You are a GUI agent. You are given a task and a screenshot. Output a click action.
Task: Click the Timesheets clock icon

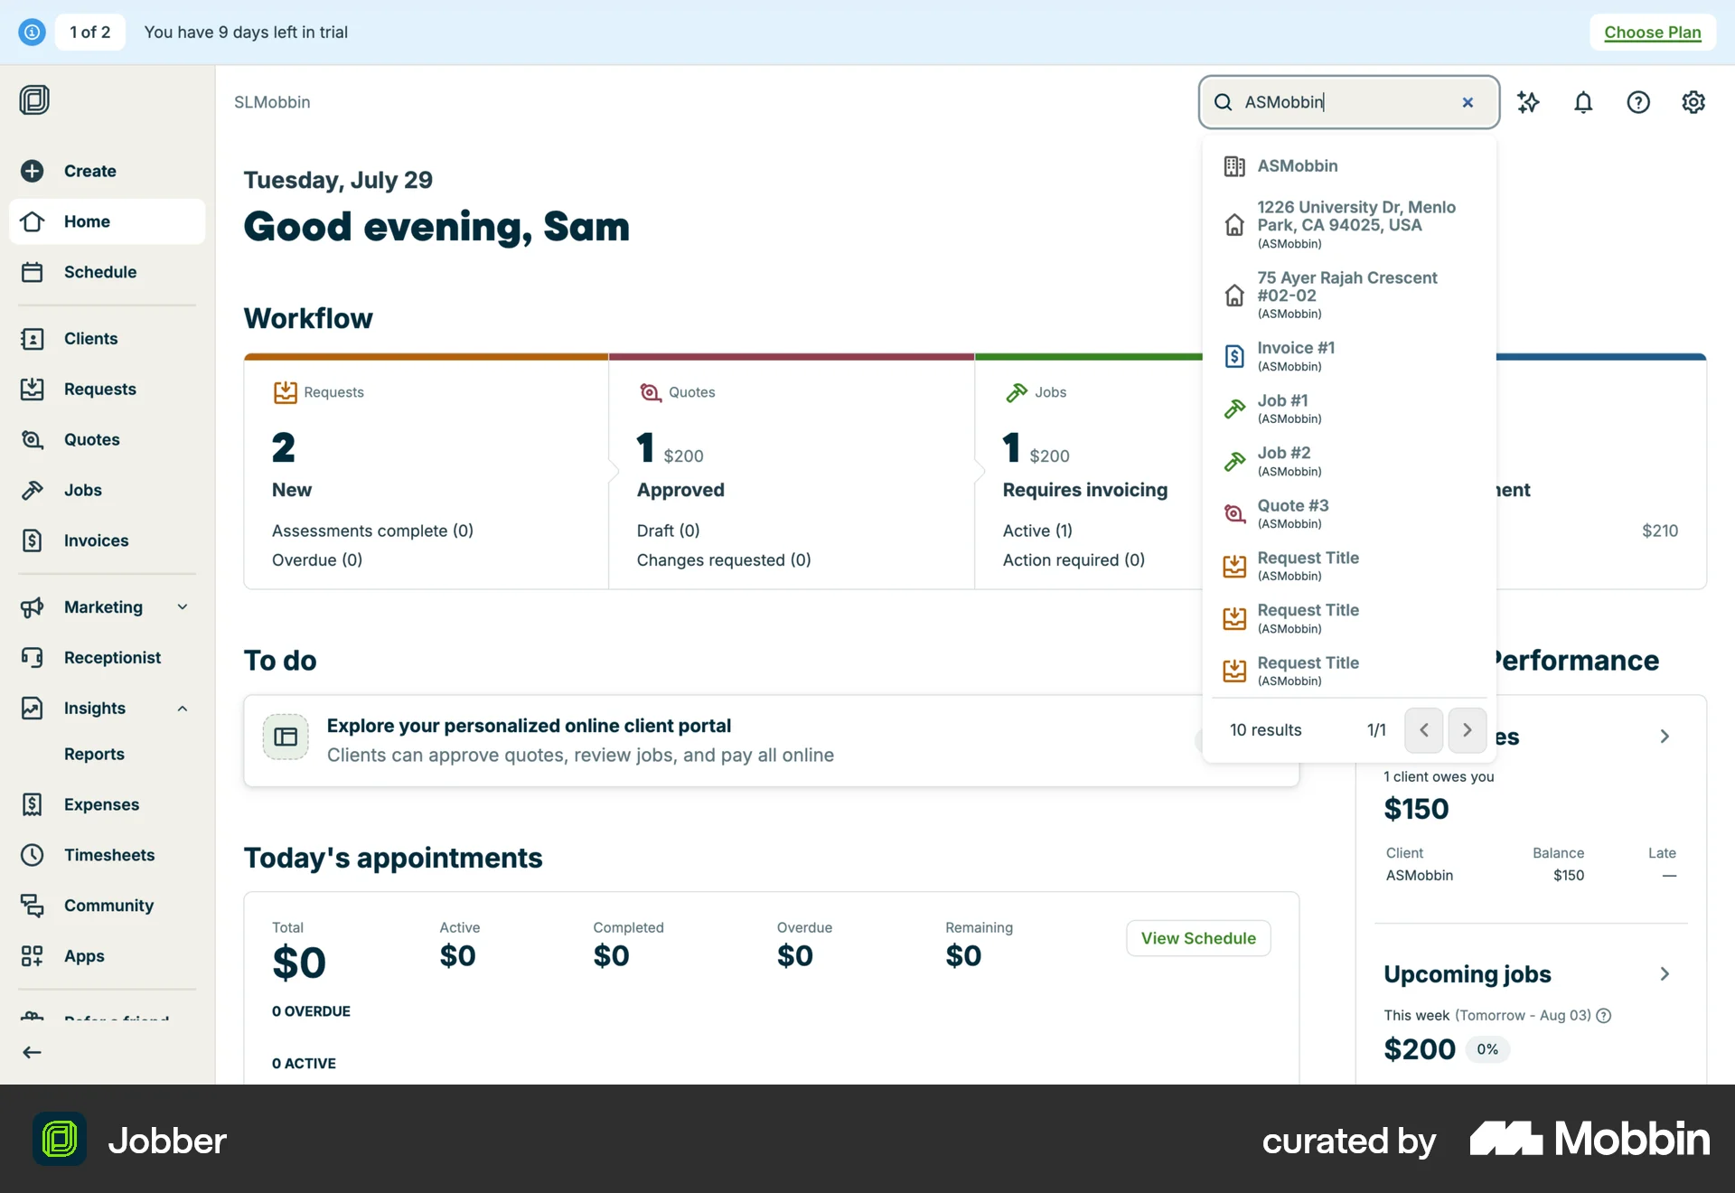pos(33,854)
